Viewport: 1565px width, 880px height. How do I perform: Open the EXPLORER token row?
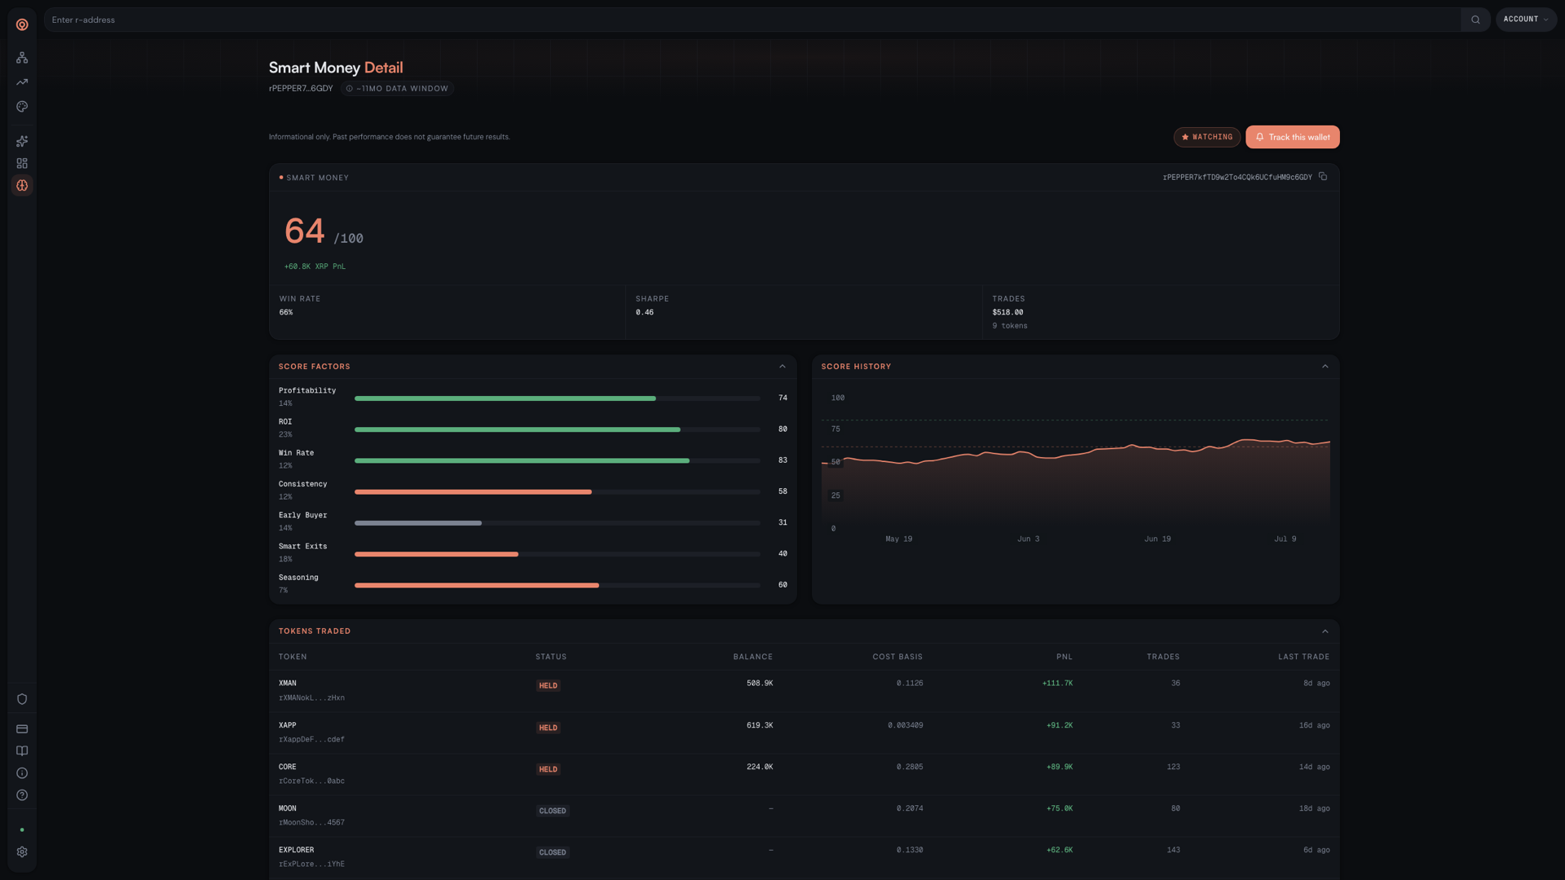tap(804, 857)
